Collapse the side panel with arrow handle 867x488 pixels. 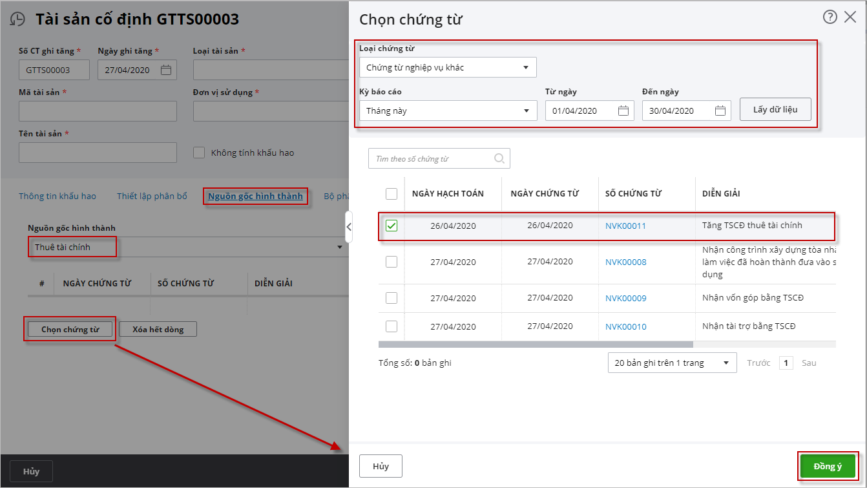(x=349, y=227)
